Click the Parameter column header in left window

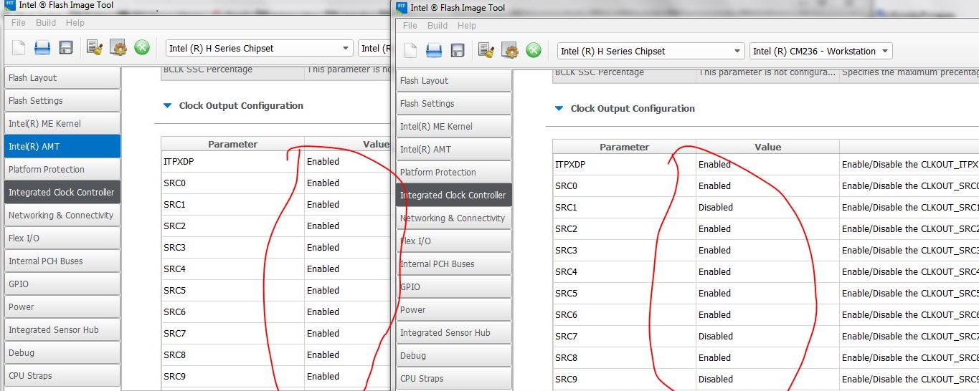pyautogui.click(x=232, y=144)
